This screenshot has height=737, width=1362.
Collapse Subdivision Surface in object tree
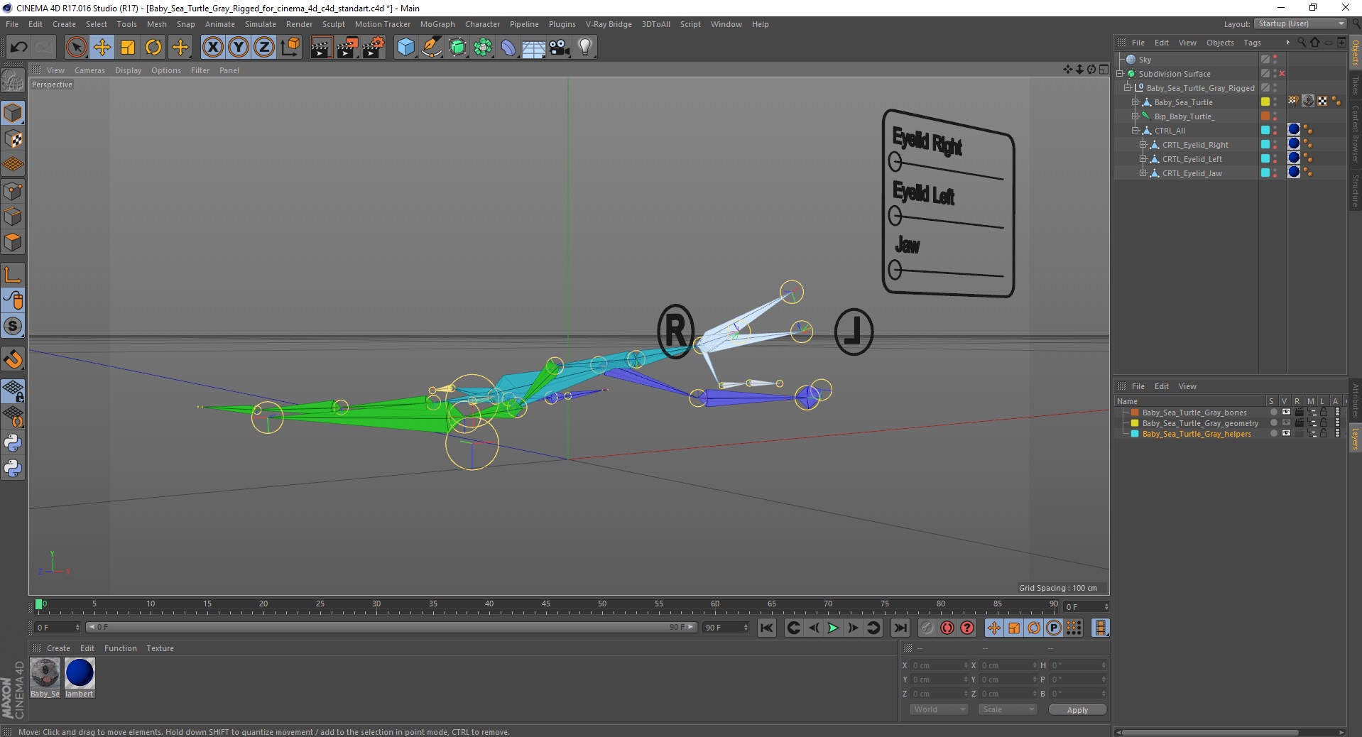(1120, 74)
